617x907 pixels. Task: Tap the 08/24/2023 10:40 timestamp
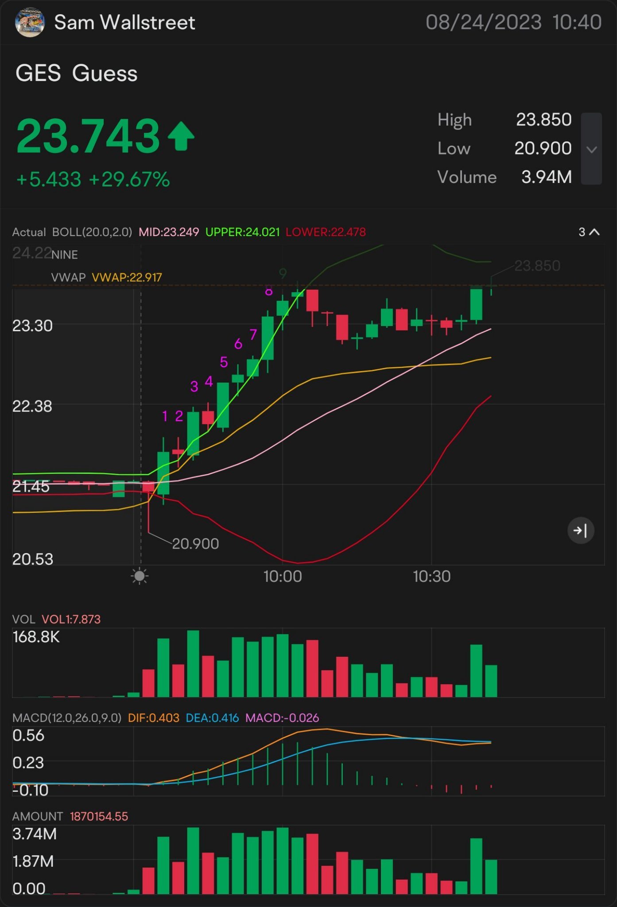pos(513,22)
